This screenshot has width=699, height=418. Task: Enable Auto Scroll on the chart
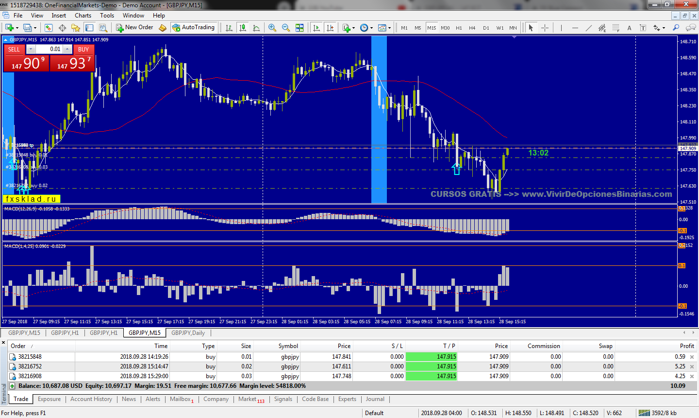click(316, 28)
